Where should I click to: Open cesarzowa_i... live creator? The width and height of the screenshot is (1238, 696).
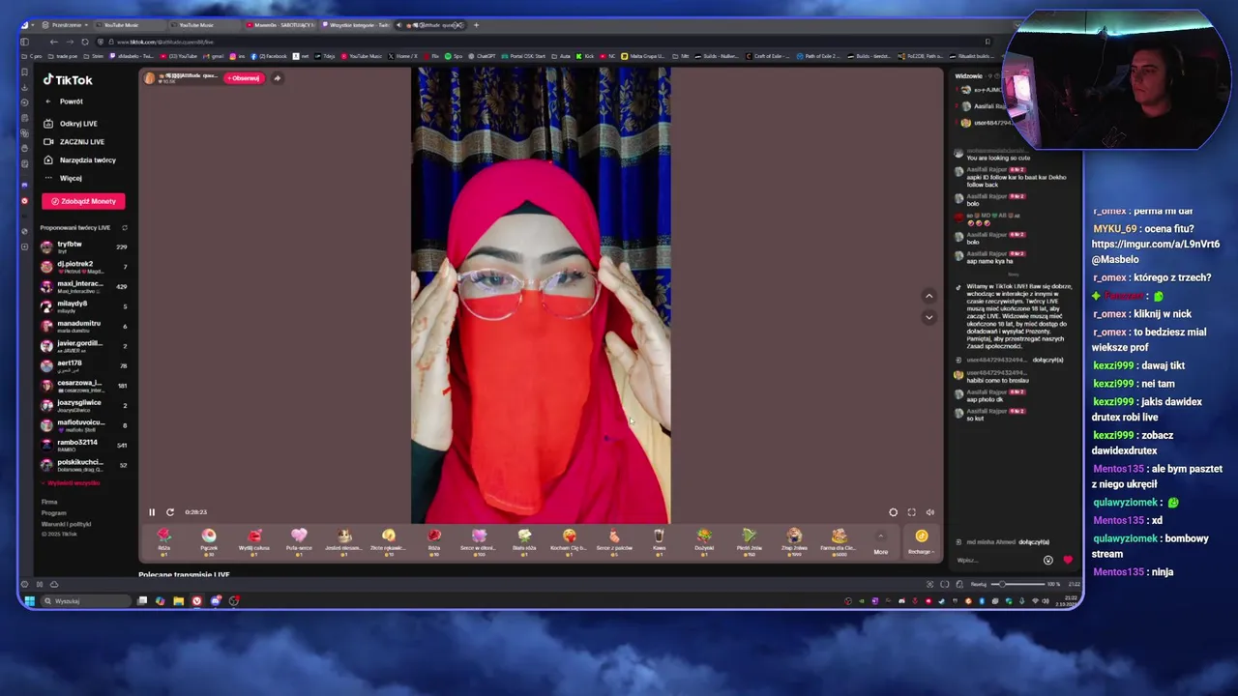pos(83,385)
